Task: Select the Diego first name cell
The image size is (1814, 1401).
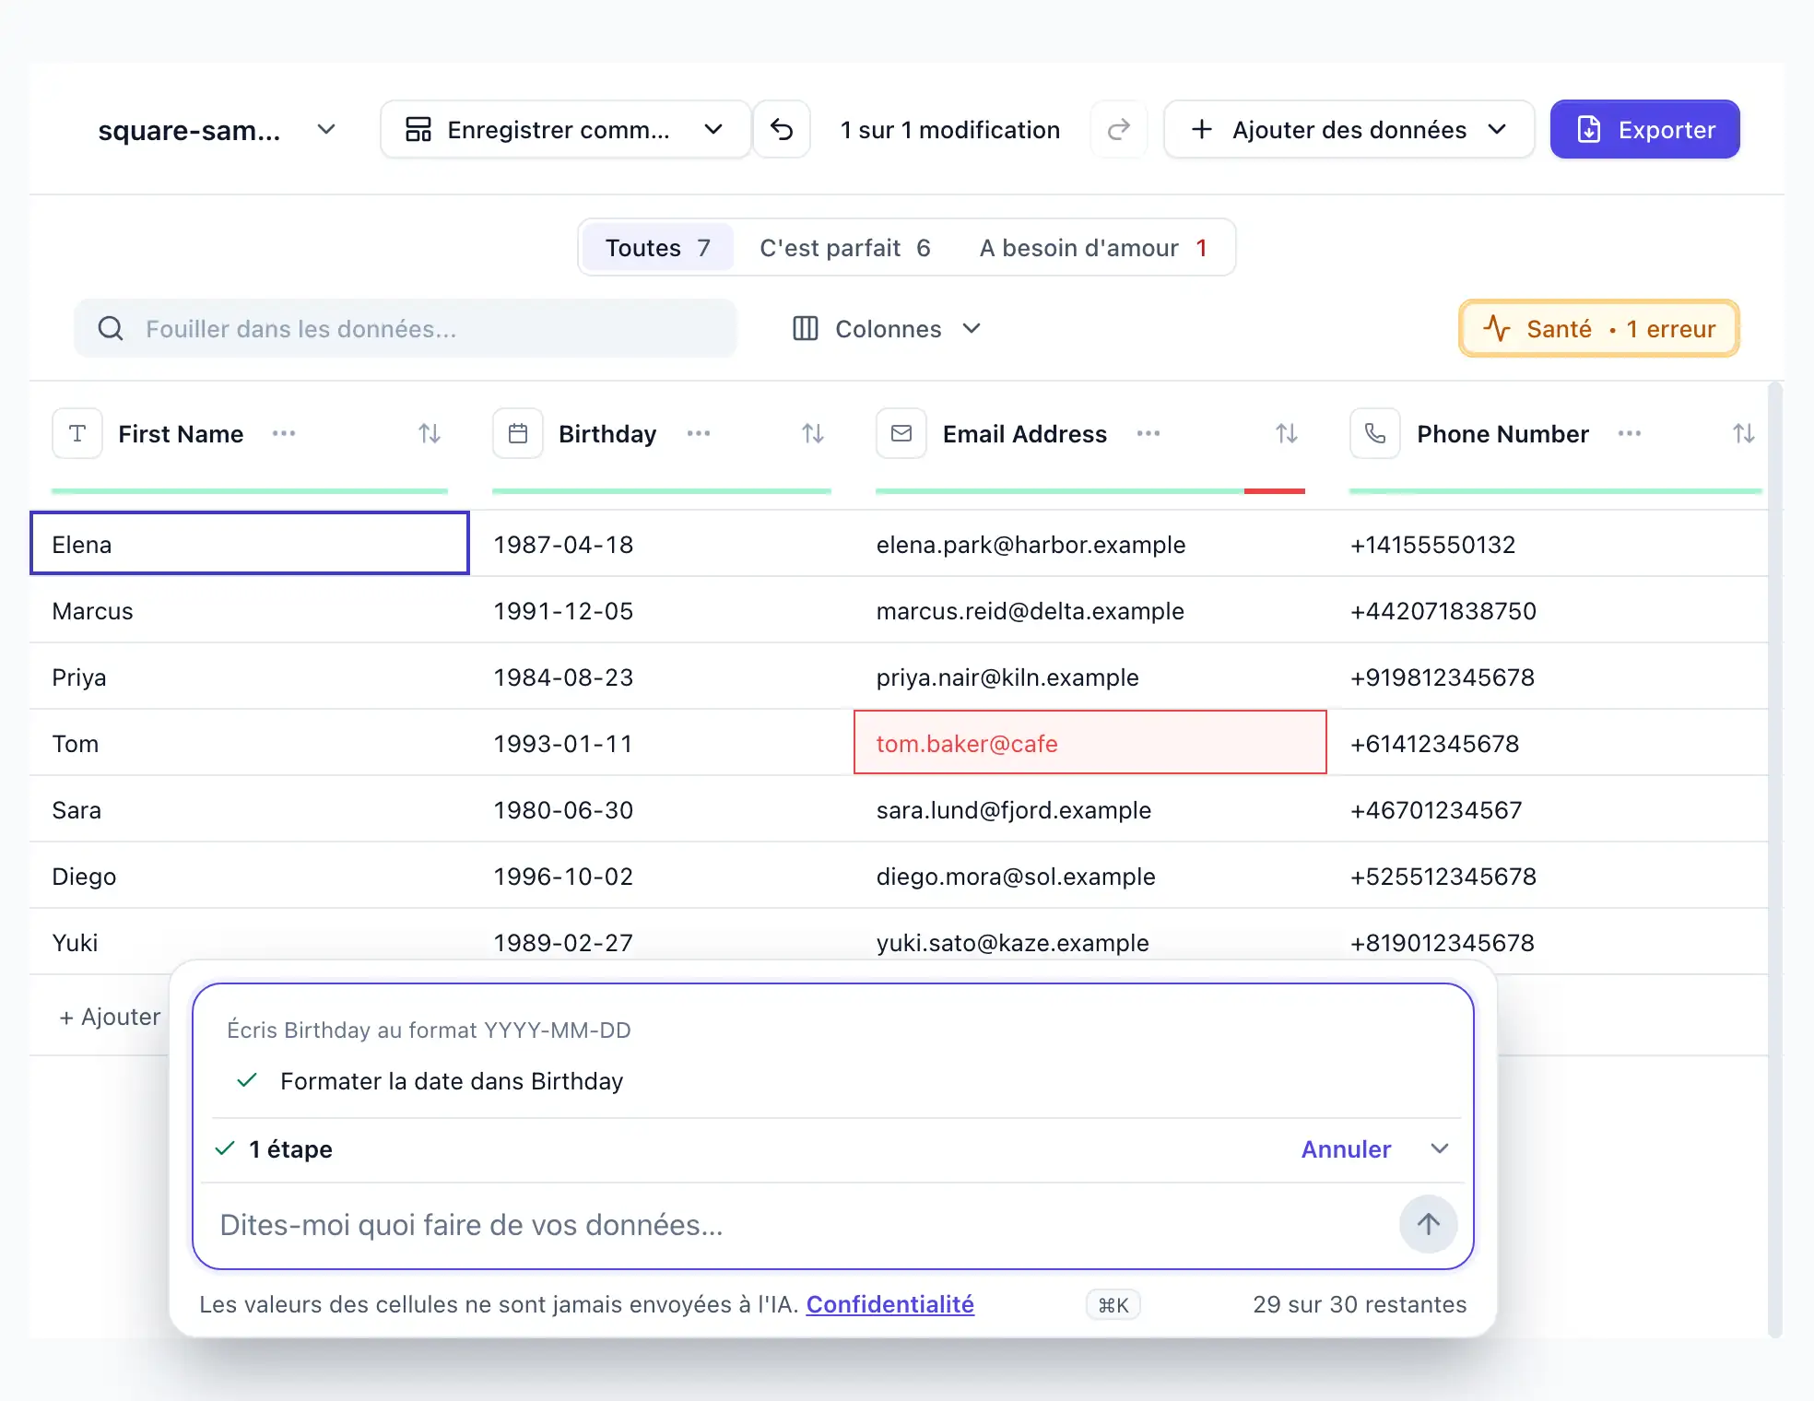Action: [x=250, y=876]
